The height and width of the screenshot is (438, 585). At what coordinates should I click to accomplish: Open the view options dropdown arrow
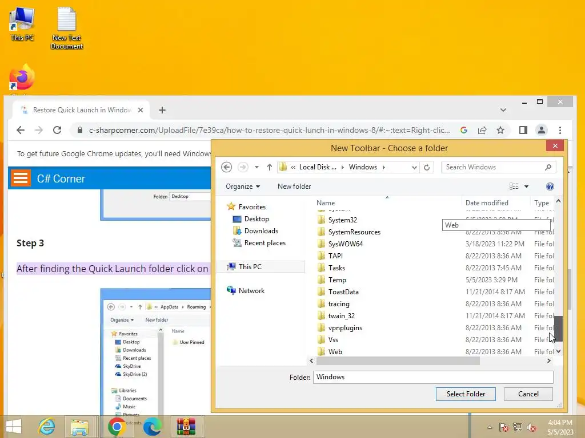pyautogui.click(x=526, y=186)
